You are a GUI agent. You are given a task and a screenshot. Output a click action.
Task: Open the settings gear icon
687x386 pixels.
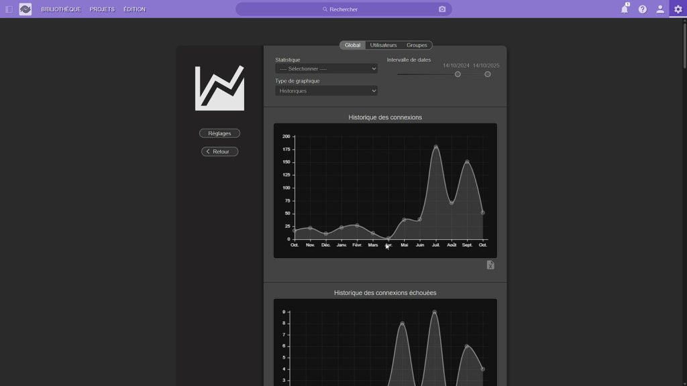(678, 9)
